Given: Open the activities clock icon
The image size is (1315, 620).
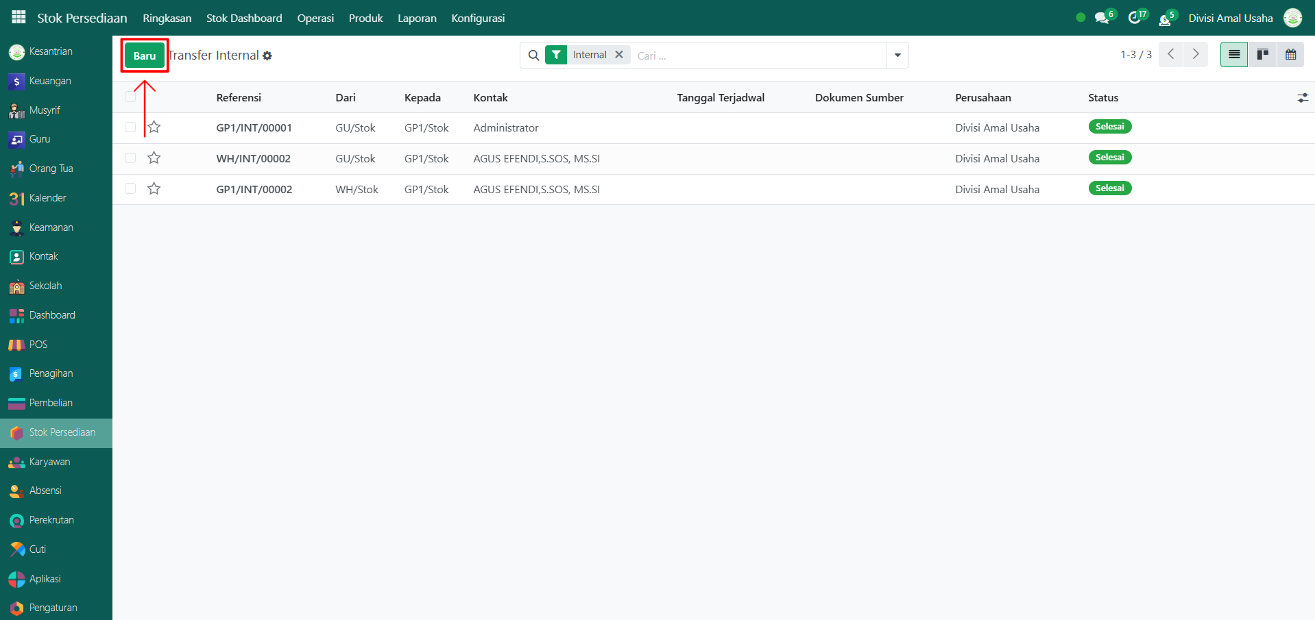Looking at the screenshot, I should point(1135,18).
